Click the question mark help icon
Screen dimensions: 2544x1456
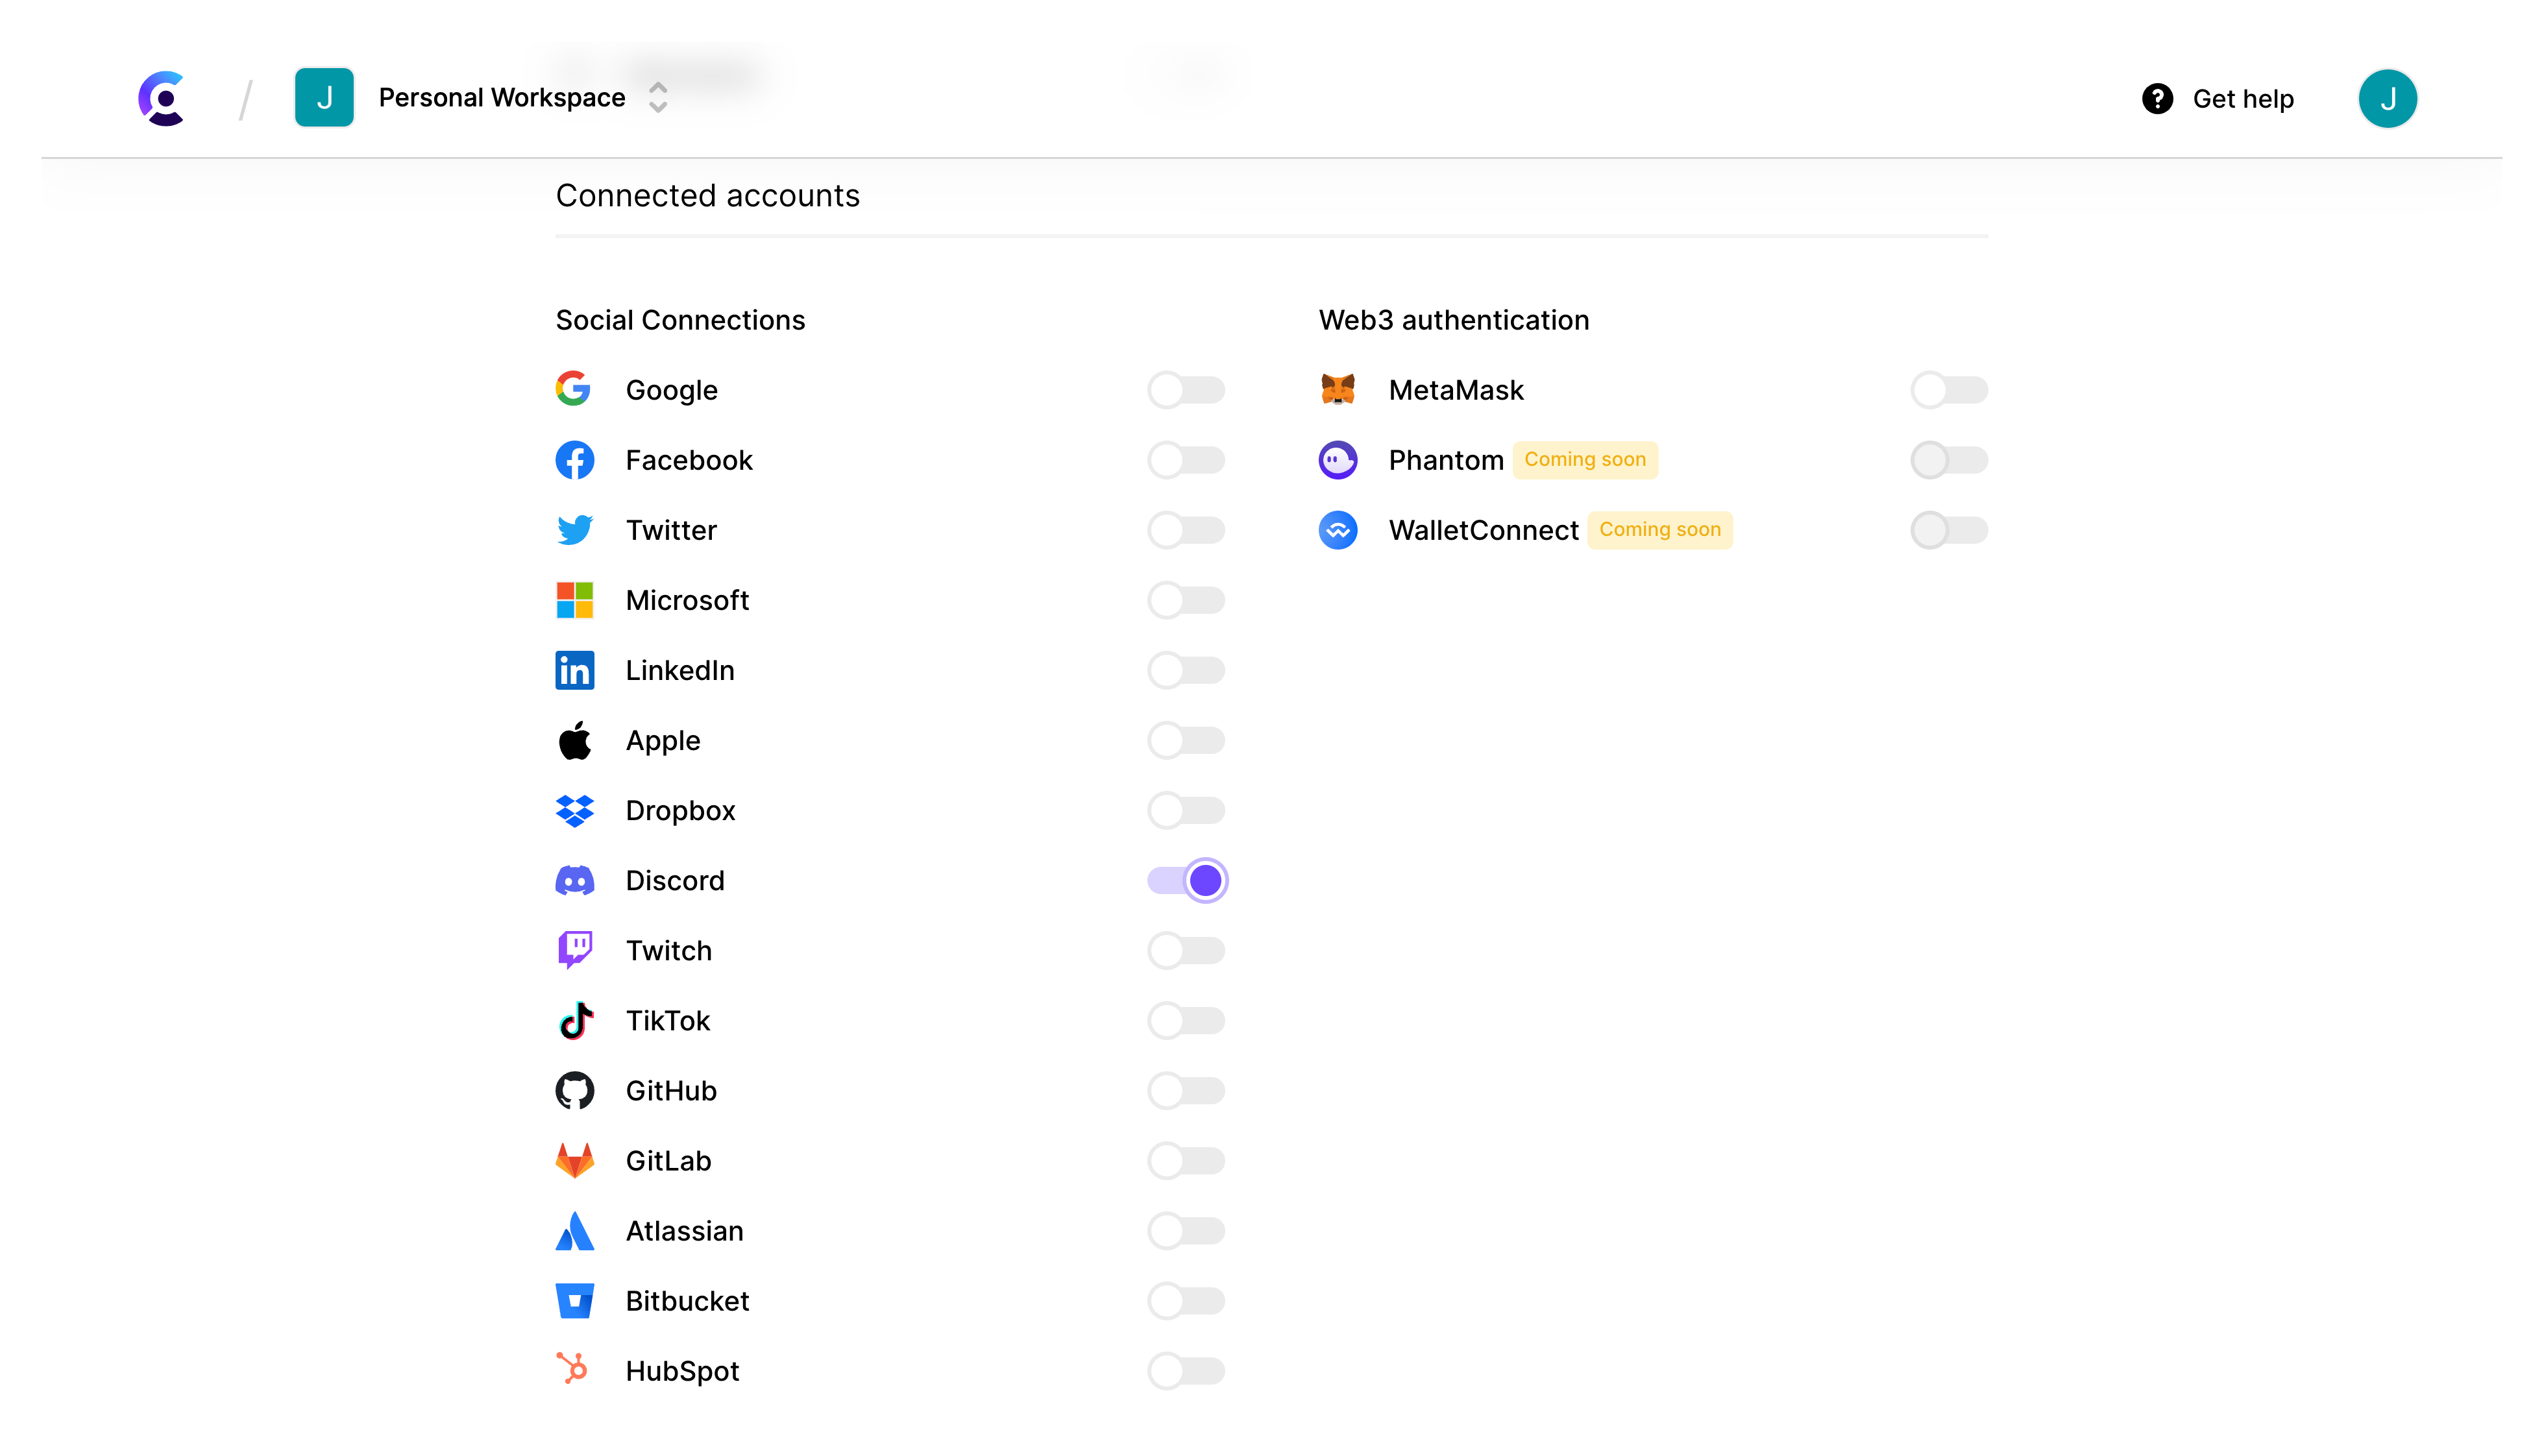(2157, 98)
